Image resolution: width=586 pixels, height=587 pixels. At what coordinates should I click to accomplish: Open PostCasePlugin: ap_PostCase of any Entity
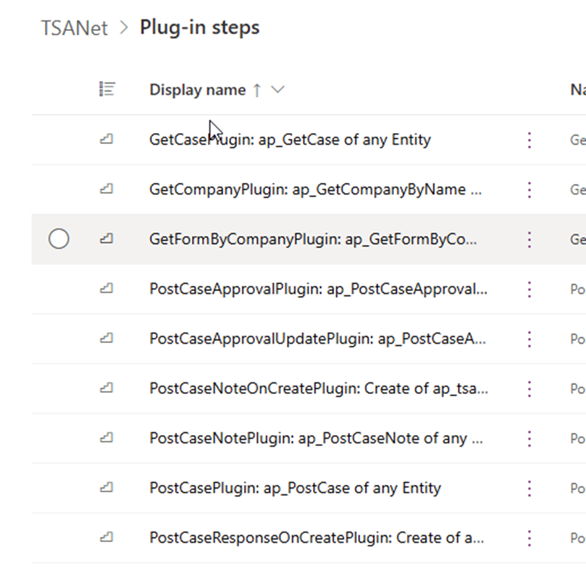pyautogui.click(x=295, y=489)
